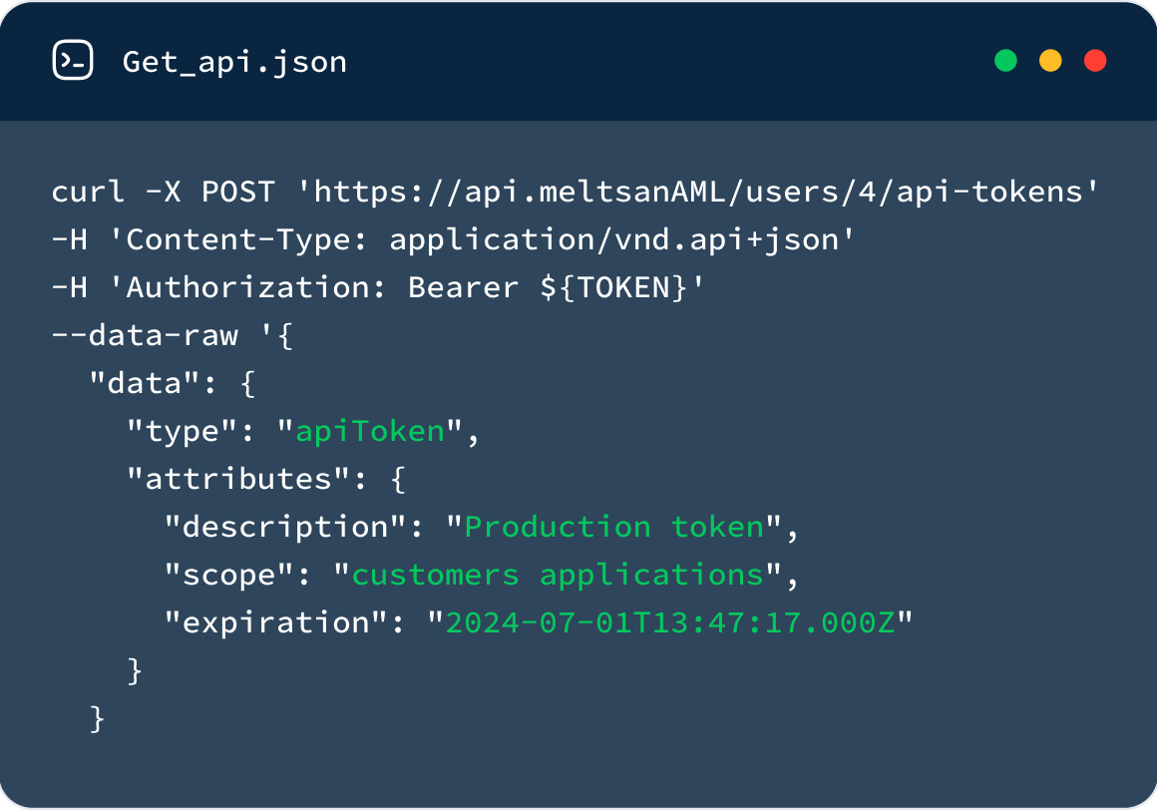This screenshot has height=810, width=1157.
Task: Click the red window dot
Action: point(1095,61)
